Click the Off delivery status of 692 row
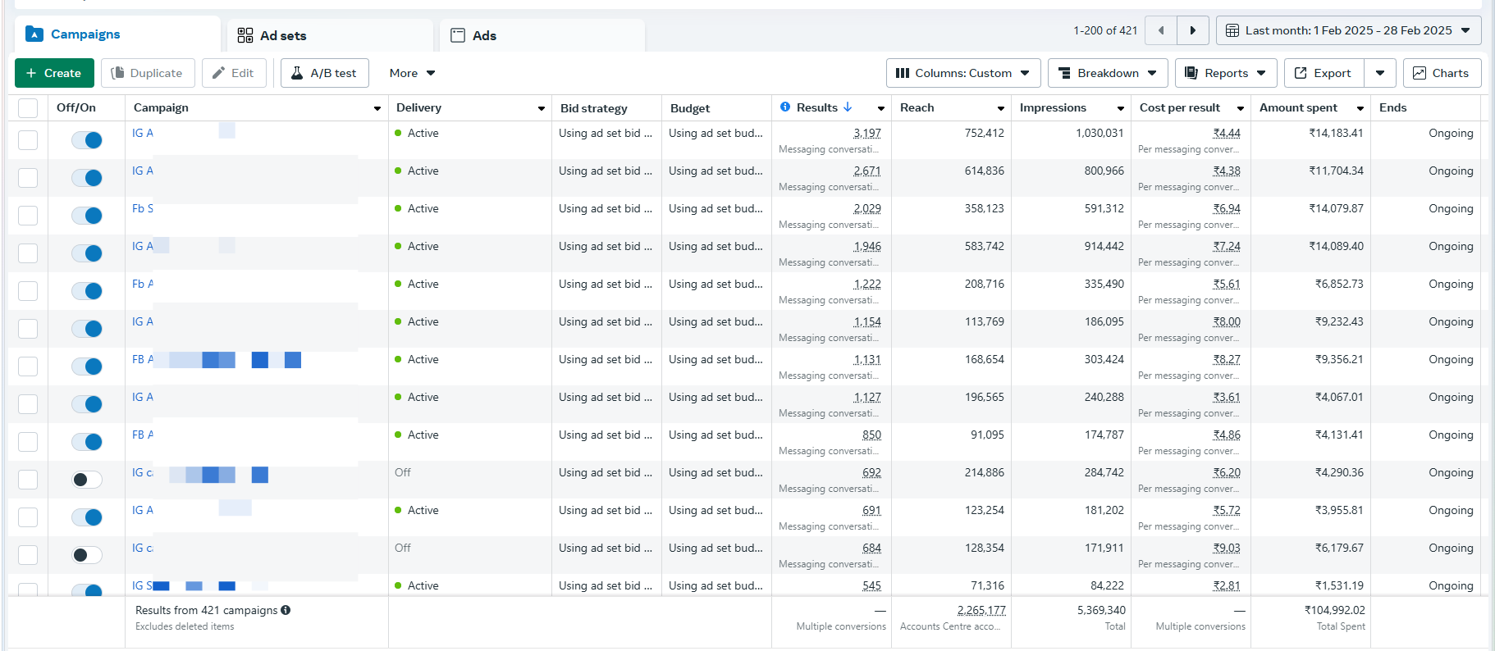Viewport: 1495px width, 651px height. 403,472
